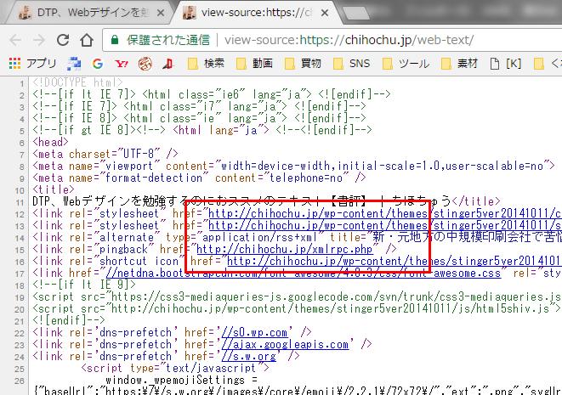Open the Yahoo bookmark icon
Screen dimensions: 562x395
pos(122,63)
